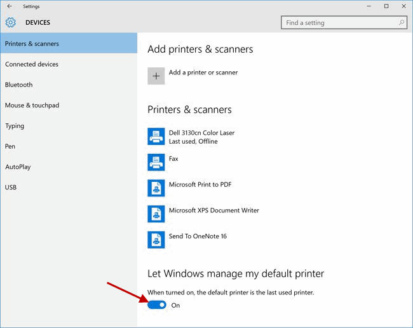The height and width of the screenshot is (328, 413).
Task: Click the search magnifier icon
Action: click(402, 23)
